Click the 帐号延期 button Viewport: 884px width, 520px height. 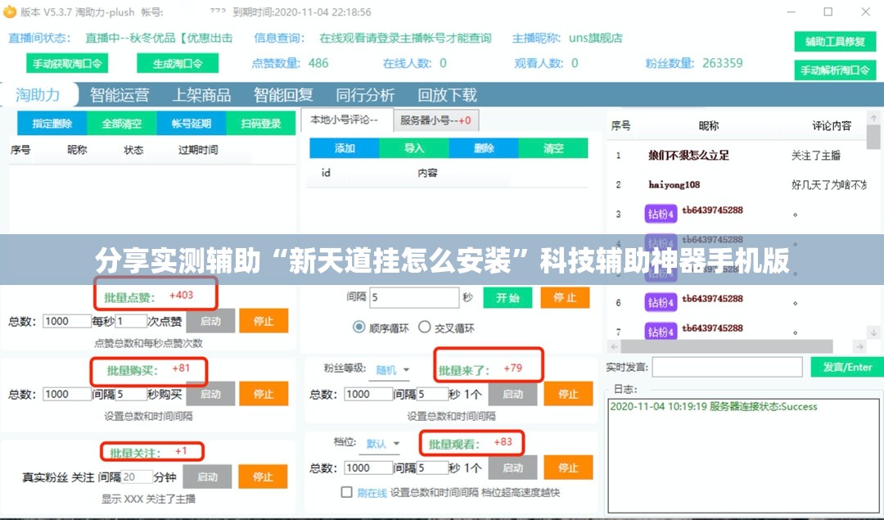[x=191, y=124]
